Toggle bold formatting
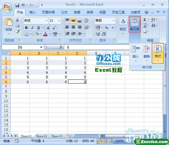The height and width of the screenshot is (145, 169). 26,28
